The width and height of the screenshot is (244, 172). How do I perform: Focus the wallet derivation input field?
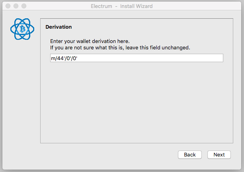click(136, 58)
